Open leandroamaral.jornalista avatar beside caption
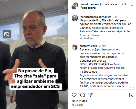This screenshot has width=136, height=109. (x=75, y=18)
